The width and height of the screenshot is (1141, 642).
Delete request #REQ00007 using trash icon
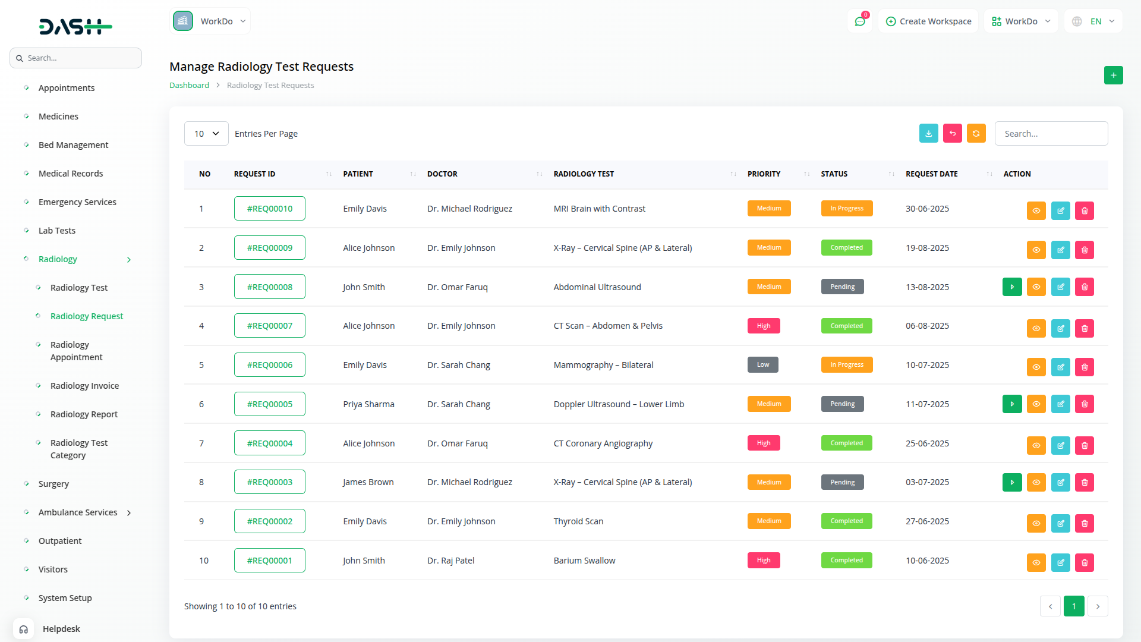pyautogui.click(x=1084, y=328)
